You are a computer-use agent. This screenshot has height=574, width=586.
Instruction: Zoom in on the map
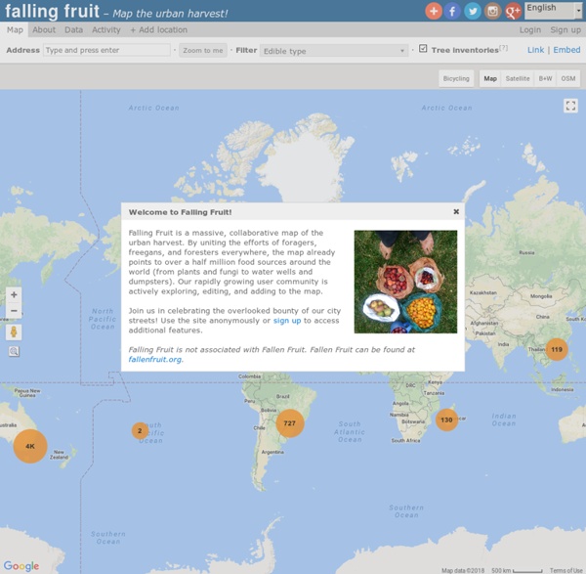[14, 295]
